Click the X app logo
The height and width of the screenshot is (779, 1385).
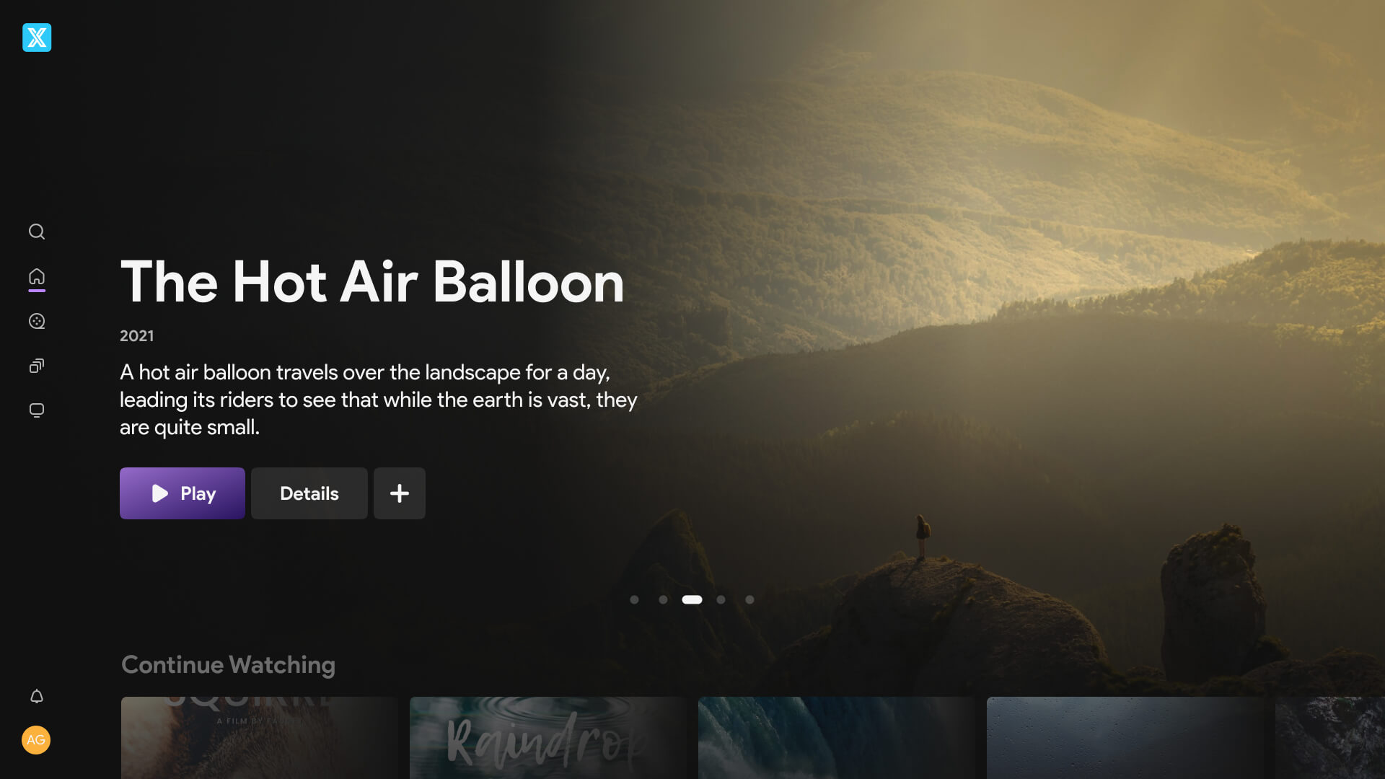pos(37,38)
